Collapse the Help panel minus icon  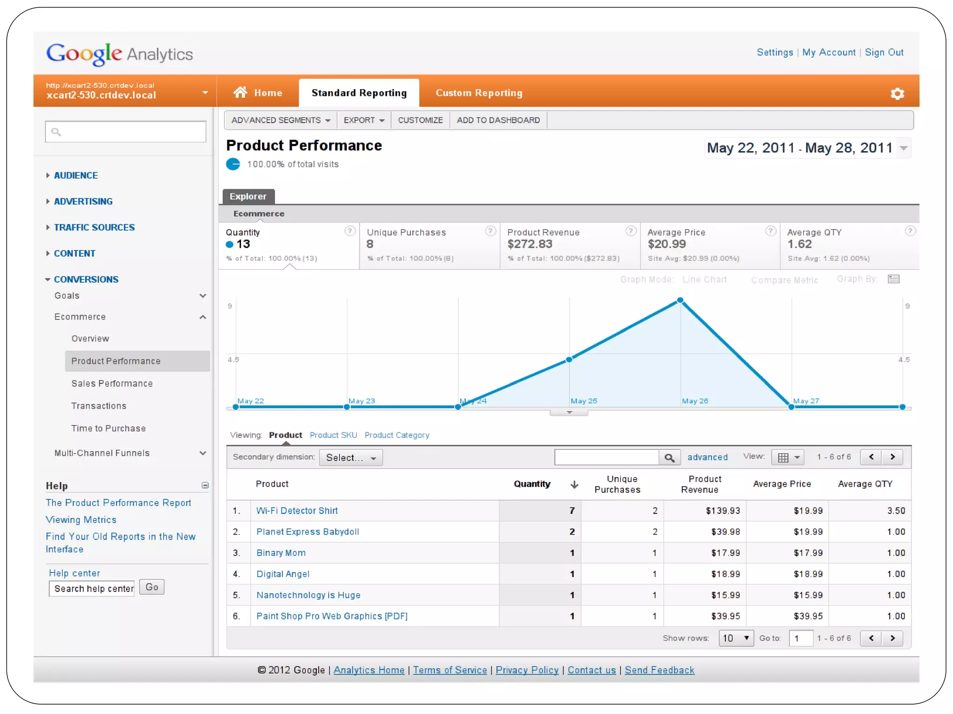click(x=205, y=485)
